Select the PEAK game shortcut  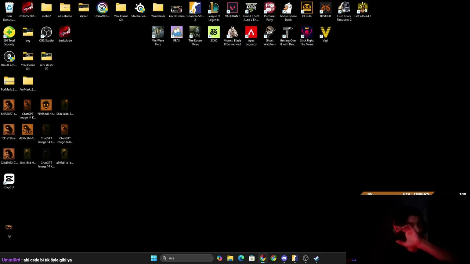pos(177,35)
